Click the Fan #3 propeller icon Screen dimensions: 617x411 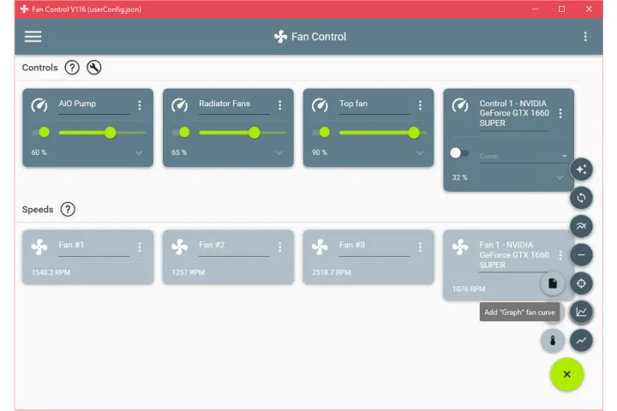coord(320,247)
